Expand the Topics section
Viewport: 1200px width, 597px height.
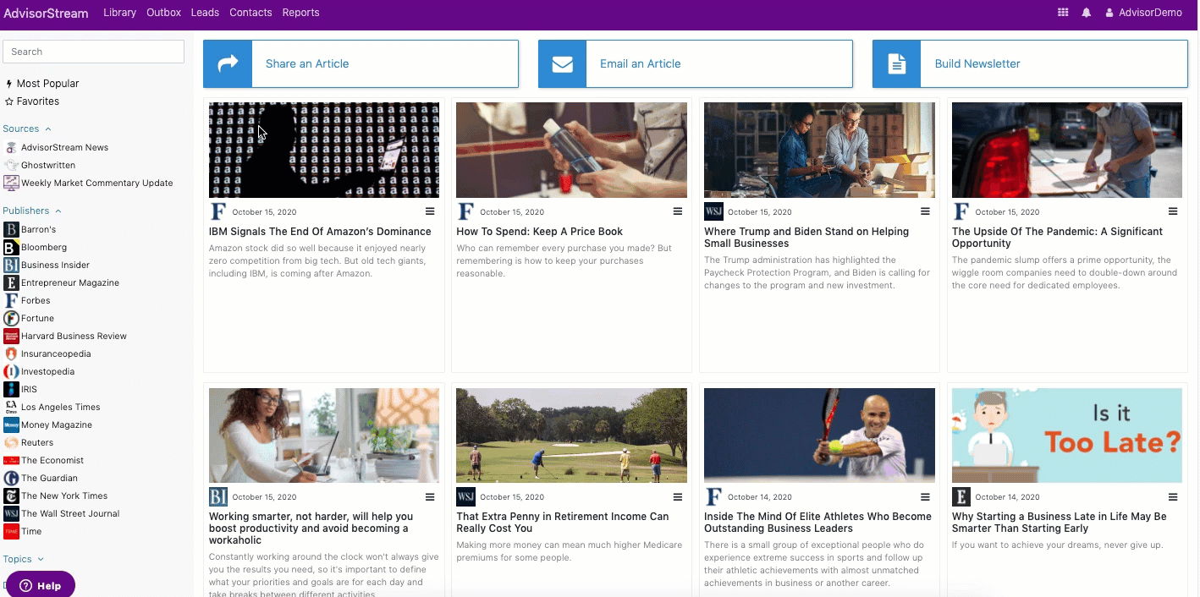23,559
